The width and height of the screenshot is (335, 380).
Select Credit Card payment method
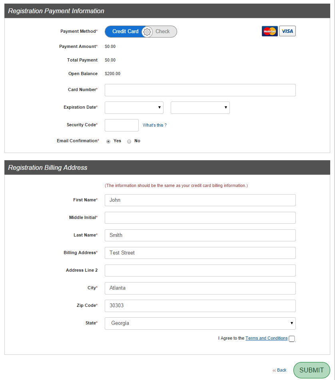coord(125,32)
